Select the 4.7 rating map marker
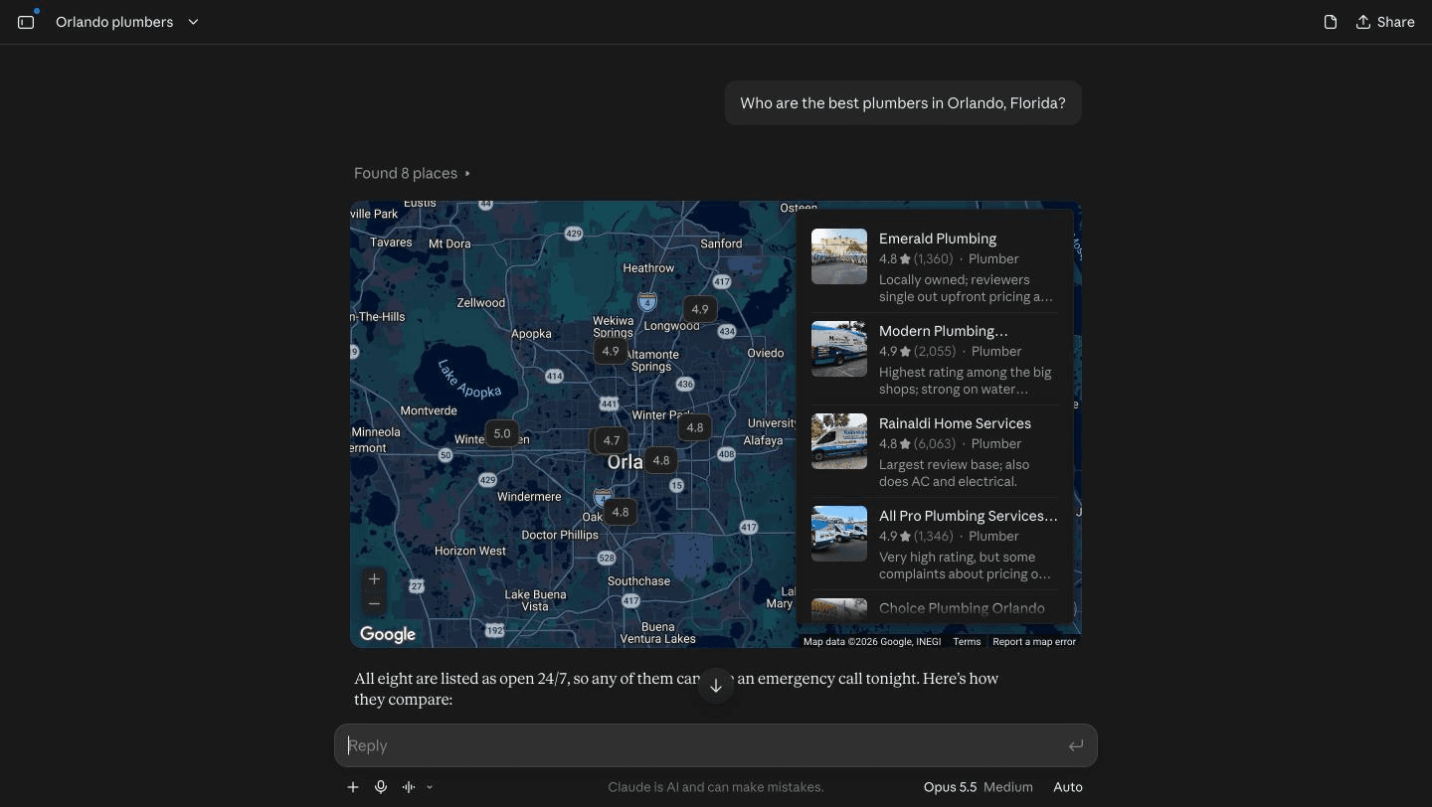The image size is (1432, 807). point(612,440)
